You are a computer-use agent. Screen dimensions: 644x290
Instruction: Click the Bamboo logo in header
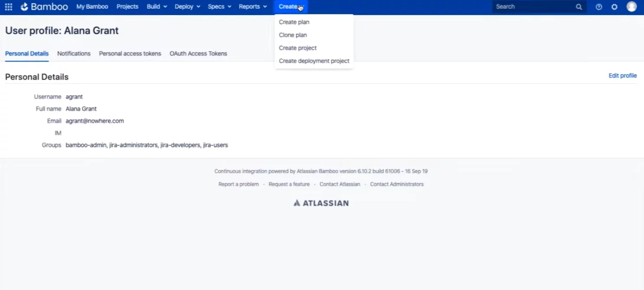[x=44, y=7]
